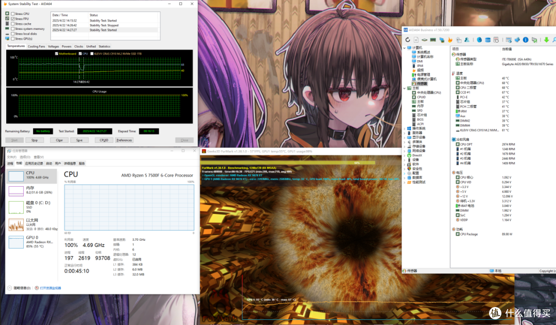
Task: Select SPD item in AIDA64 tree
Action: 418,111
